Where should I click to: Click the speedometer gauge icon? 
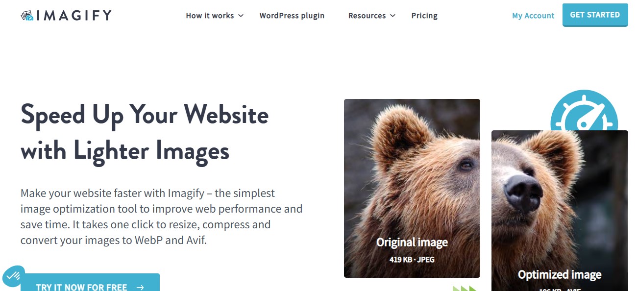pyautogui.click(x=584, y=110)
